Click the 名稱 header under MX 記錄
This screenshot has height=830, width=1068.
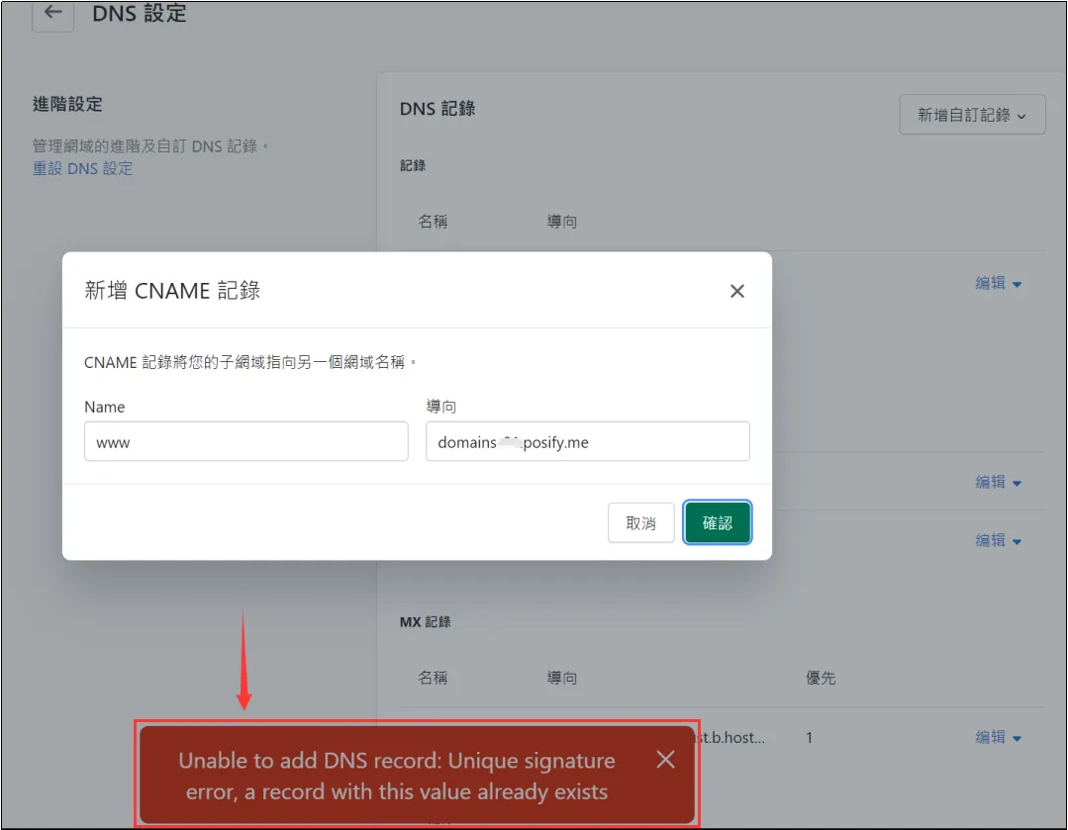click(433, 678)
